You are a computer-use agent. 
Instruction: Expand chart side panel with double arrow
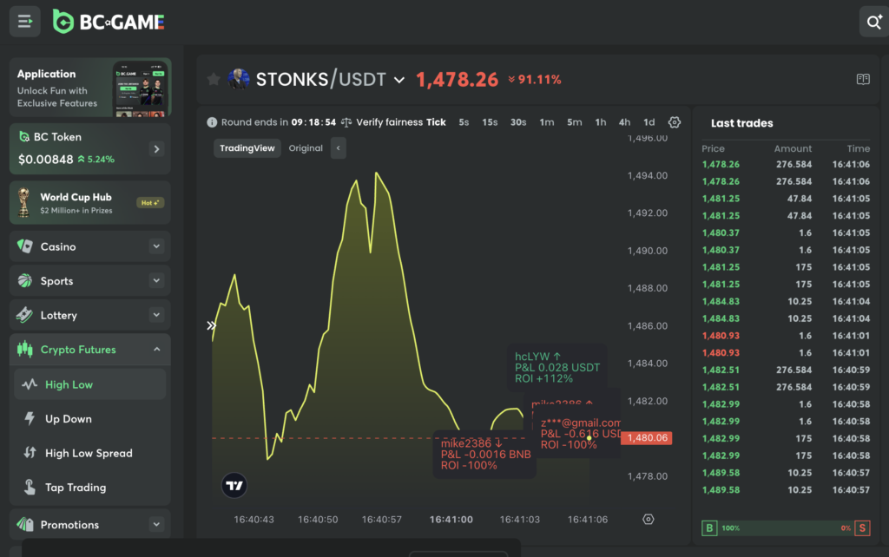click(211, 325)
